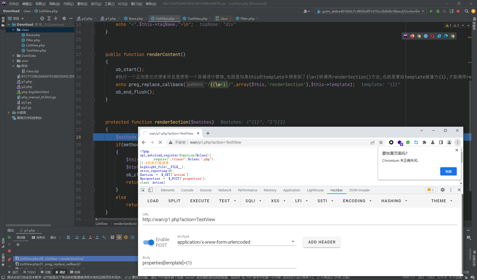This screenshot has height=280, width=477.
Task: Start debugging using the bug icon
Action: tap(438, 11)
